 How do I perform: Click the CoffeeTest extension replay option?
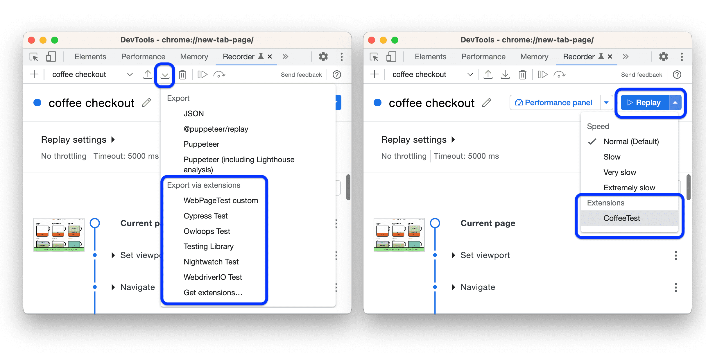pyautogui.click(x=622, y=218)
